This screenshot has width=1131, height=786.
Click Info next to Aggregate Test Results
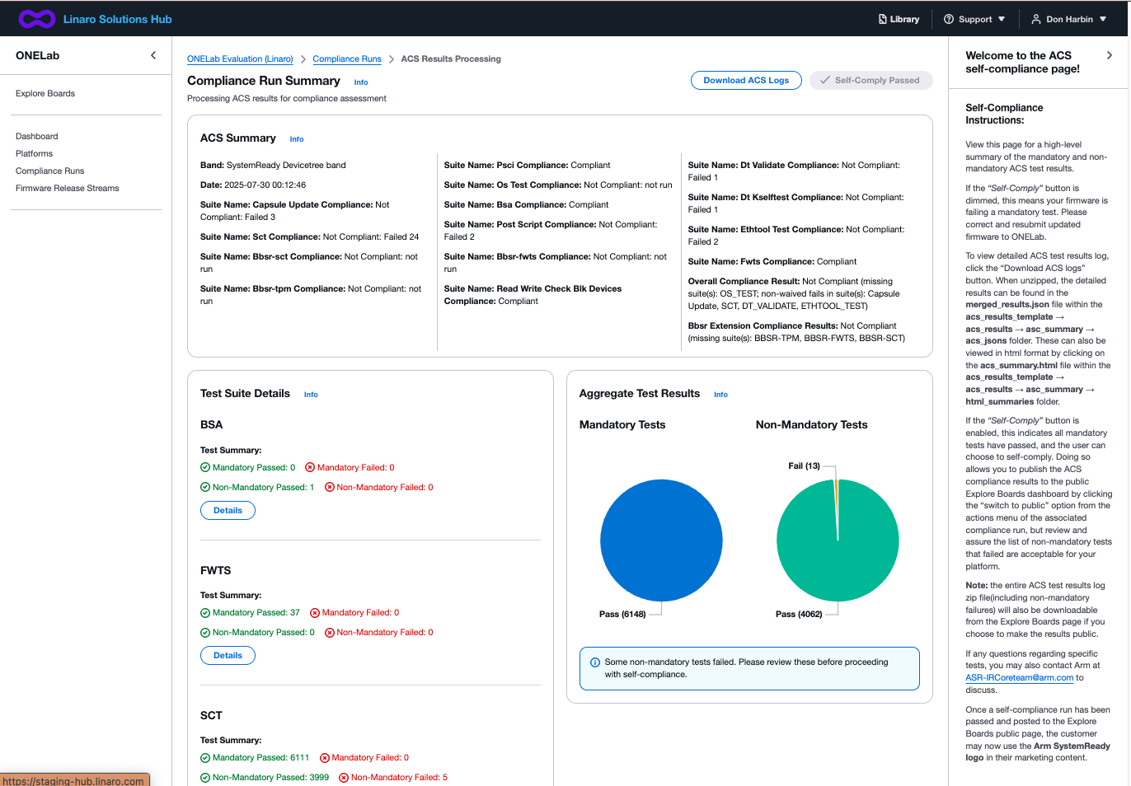pos(720,395)
